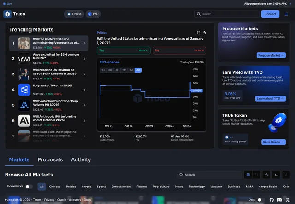The image size is (295, 204).
Task: Expand the Variational Perp Volume chevron
Action: 84,105
